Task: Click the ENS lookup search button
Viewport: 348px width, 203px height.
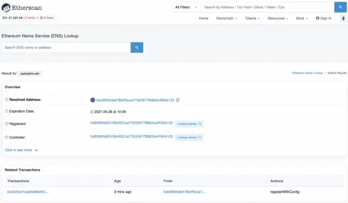Action: tap(137, 47)
